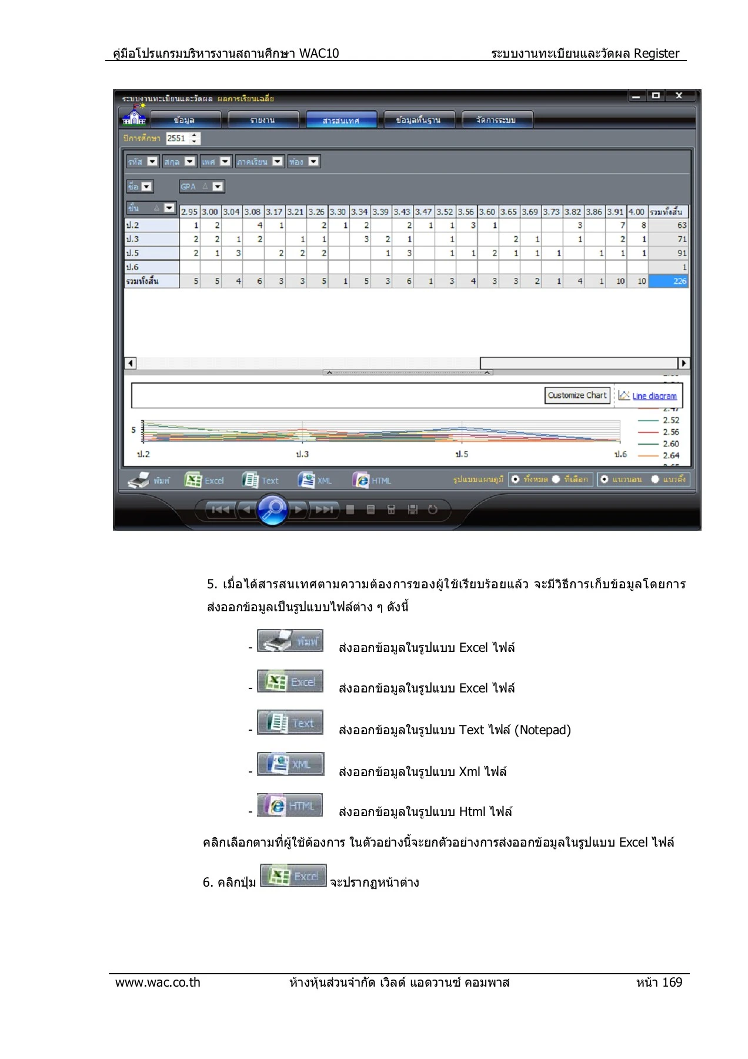This screenshot has width=748, height=1059.
Task: Go to last record navigation button
Action: tap(325, 509)
